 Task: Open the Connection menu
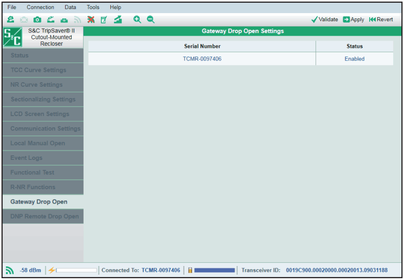pyautogui.click(x=41, y=7)
